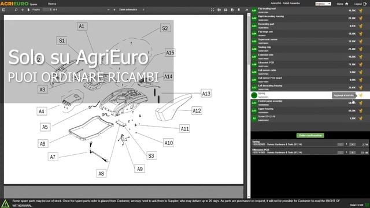Click the warning triangle icon

click(x=5, y=203)
